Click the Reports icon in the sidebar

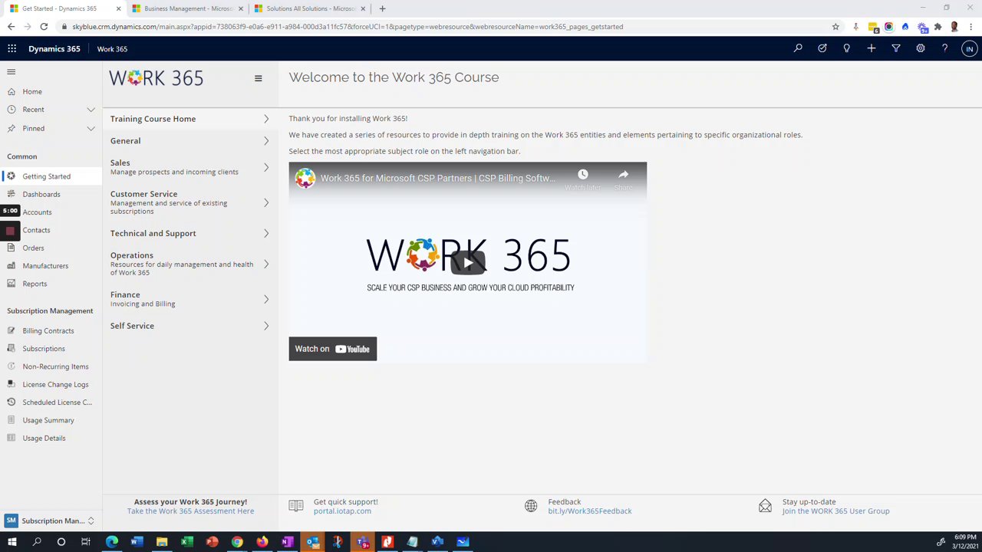coord(12,284)
